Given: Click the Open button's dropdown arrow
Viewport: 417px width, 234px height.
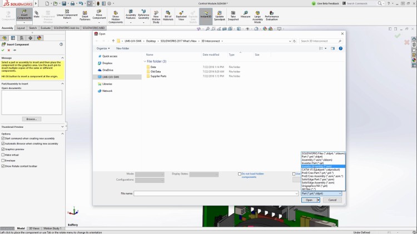Looking at the screenshot, I should point(319,200).
